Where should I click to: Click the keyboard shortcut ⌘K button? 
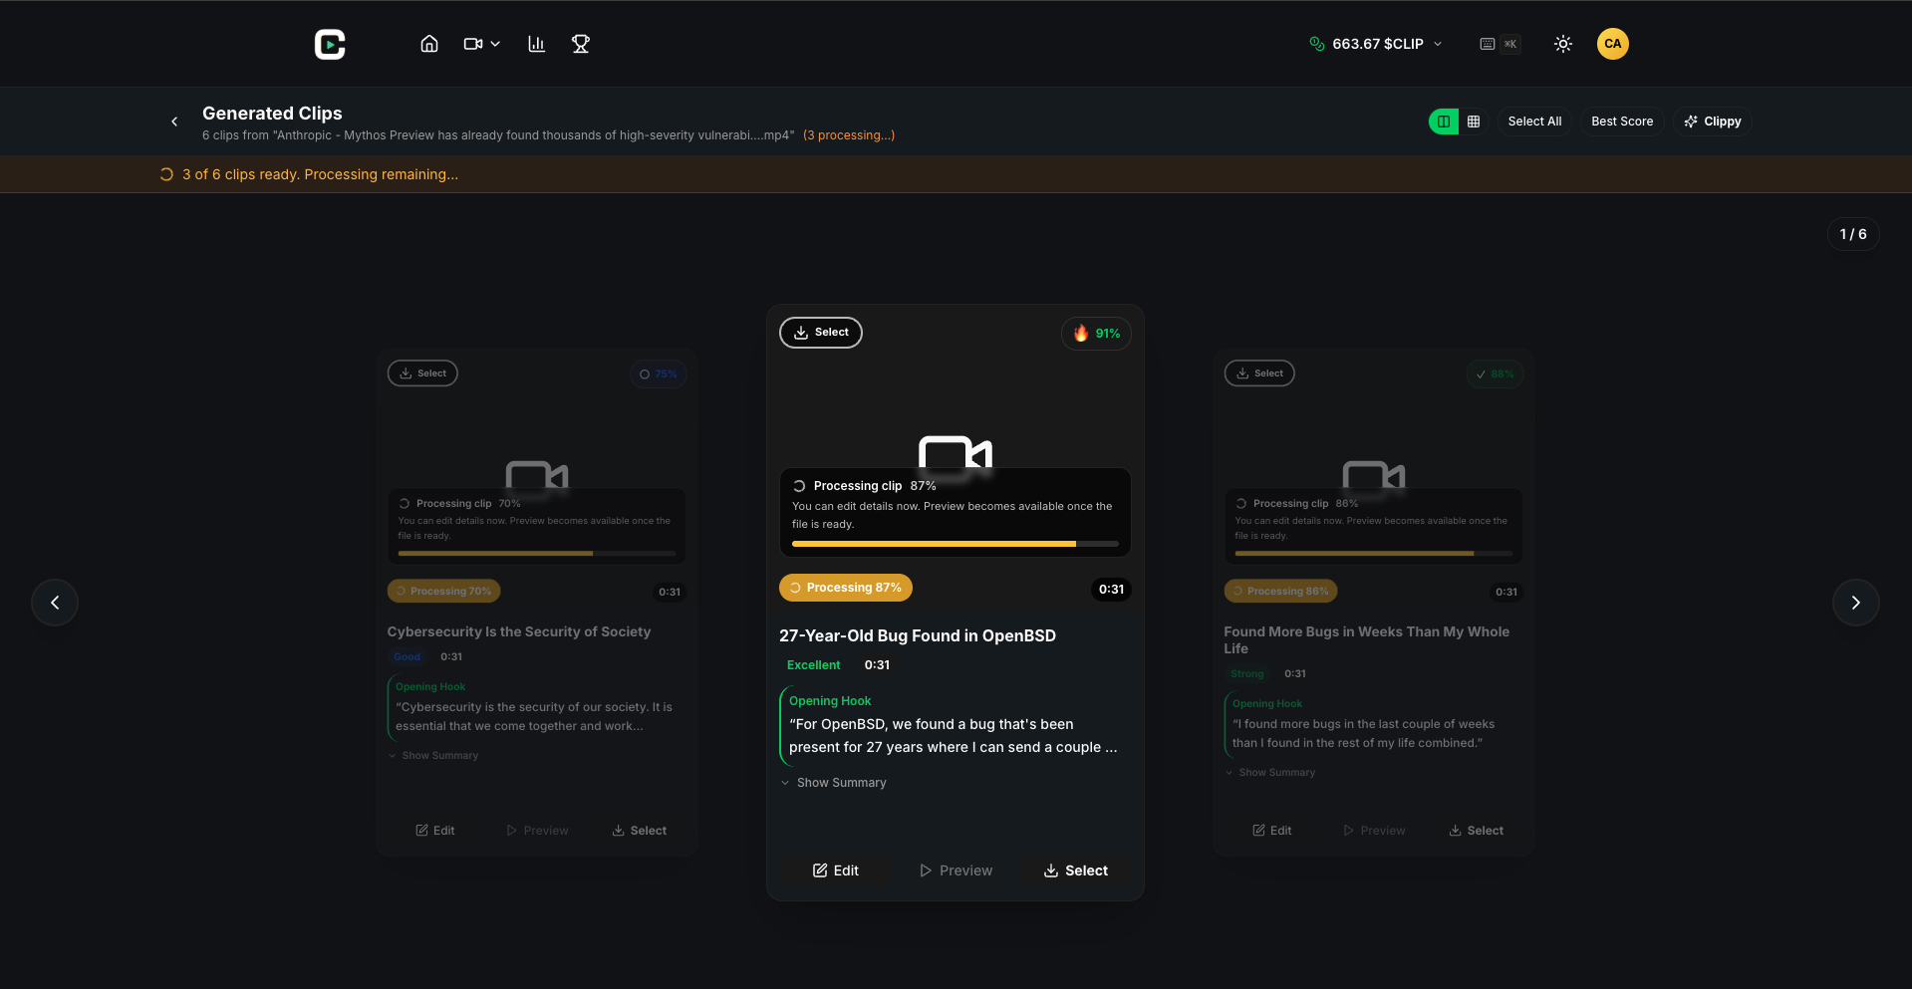point(1500,44)
